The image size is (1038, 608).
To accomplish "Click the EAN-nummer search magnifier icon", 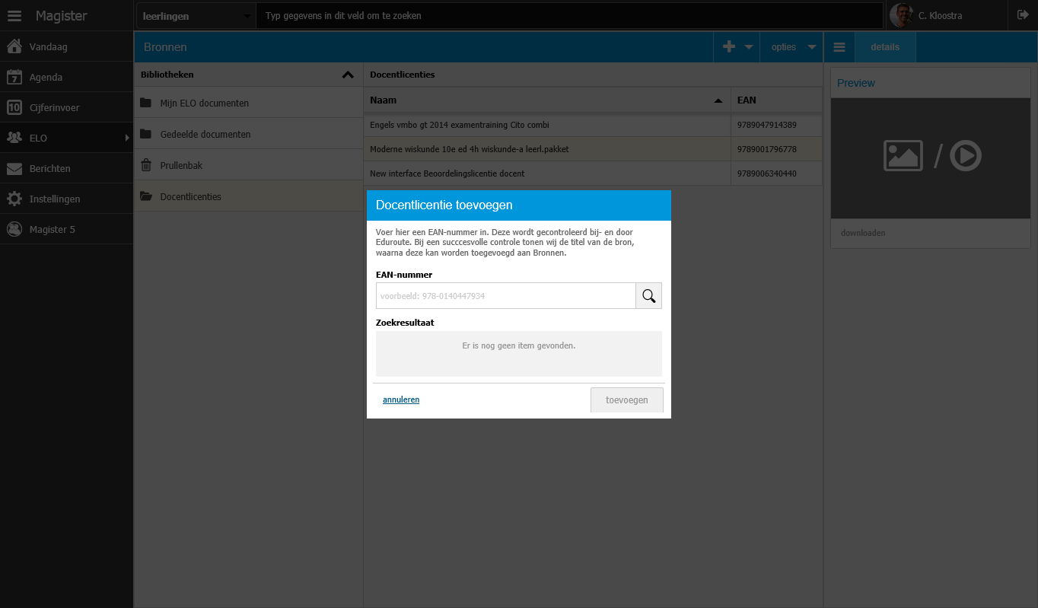I will tap(648, 296).
